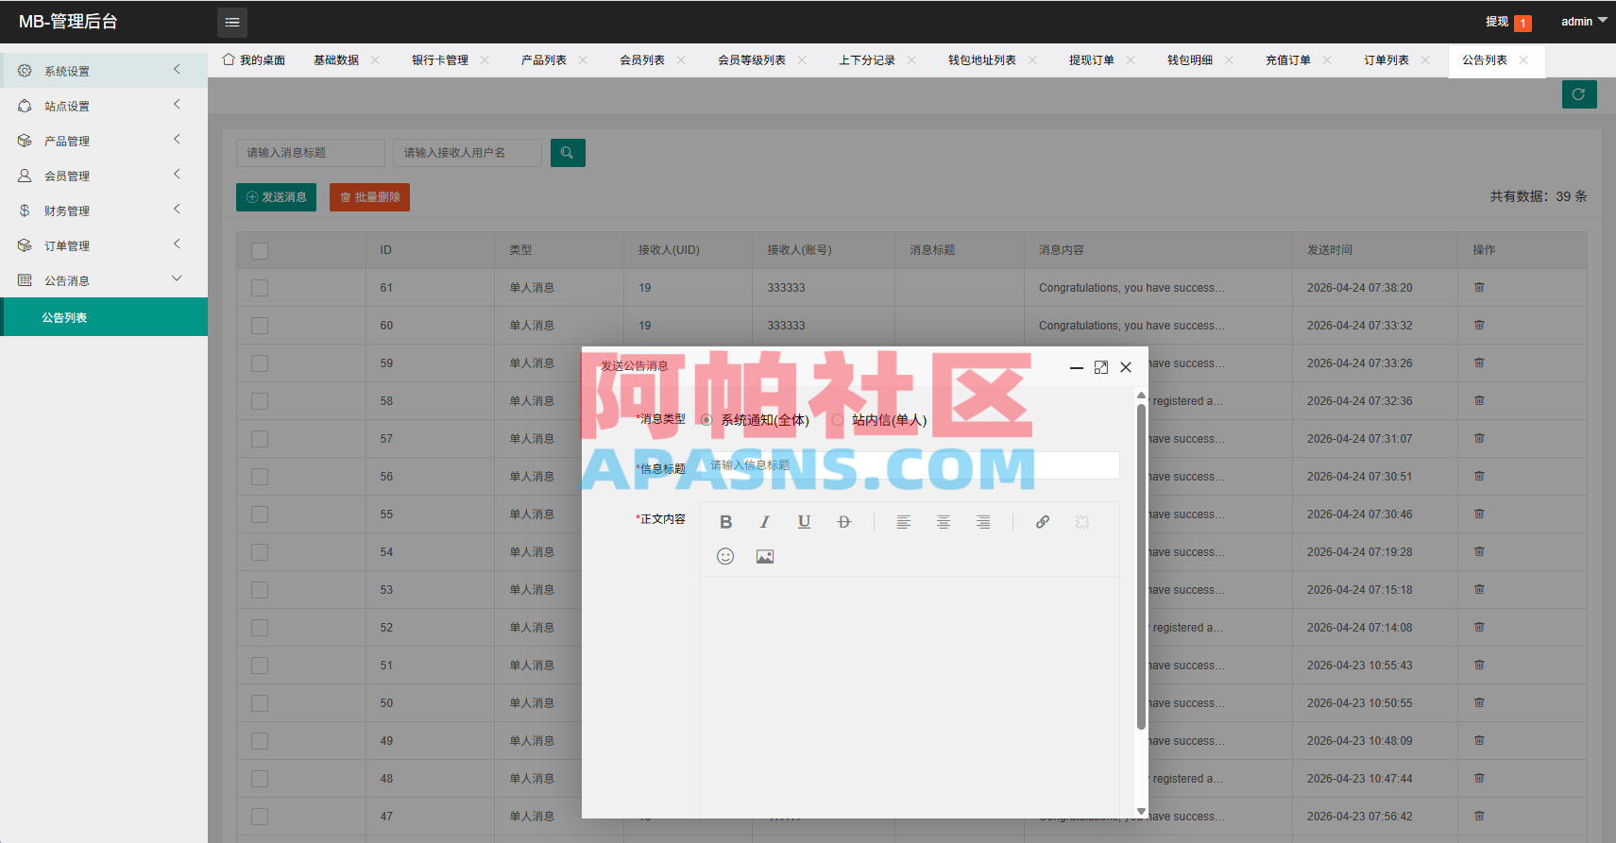Image resolution: width=1616 pixels, height=843 pixels.
Task: Delete message row ID 60
Action: click(1479, 325)
